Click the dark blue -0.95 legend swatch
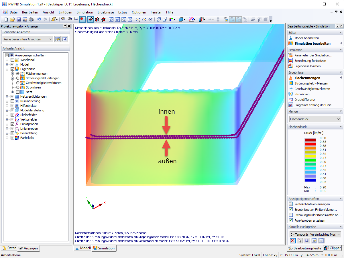The height and width of the screenshot is (258, 344). coord(310,180)
